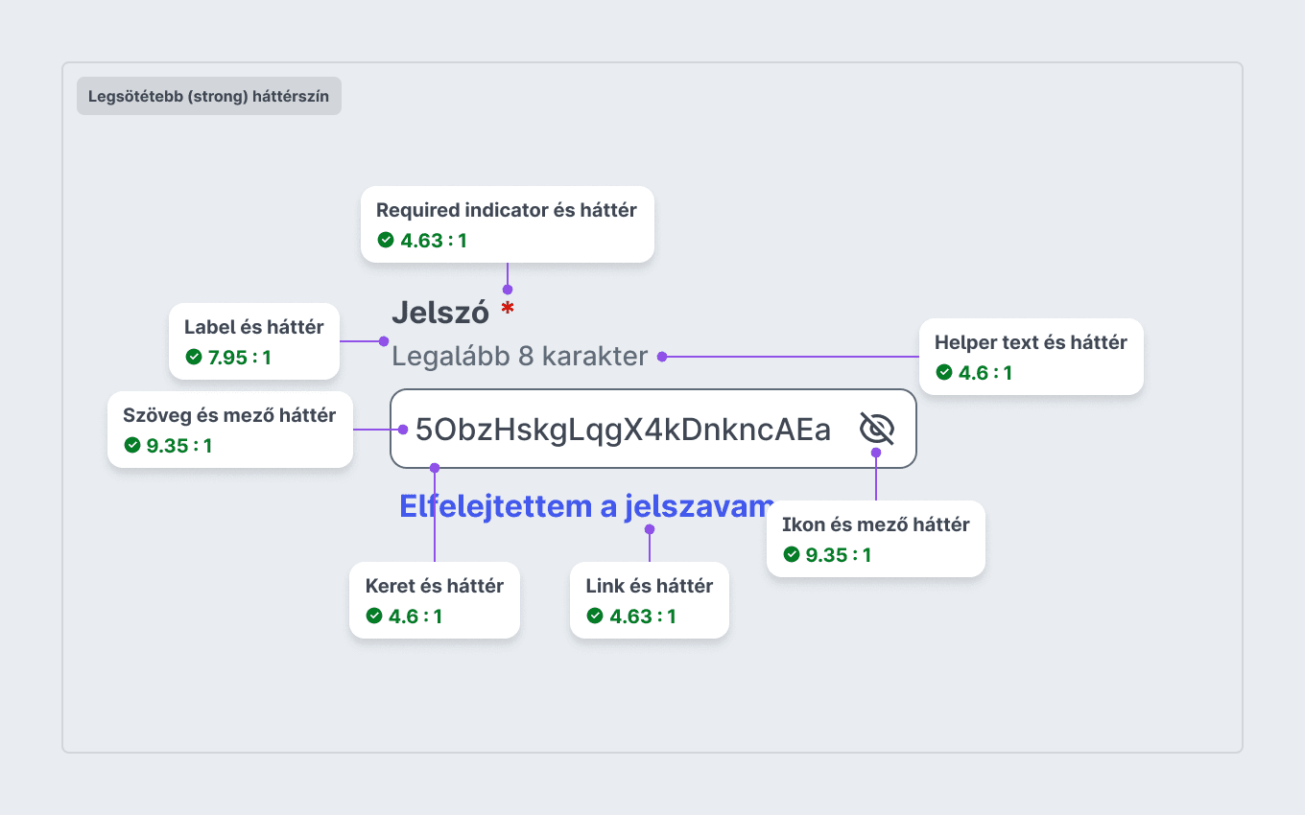The height and width of the screenshot is (815, 1305).
Task: Click the Legsötétebb (strong) háttérszín tag
Action: [x=209, y=96]
